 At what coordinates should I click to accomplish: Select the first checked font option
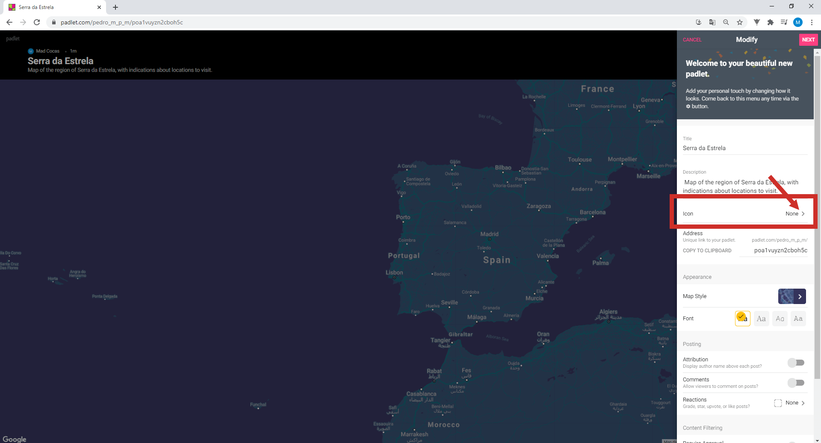tap(743, 319)
